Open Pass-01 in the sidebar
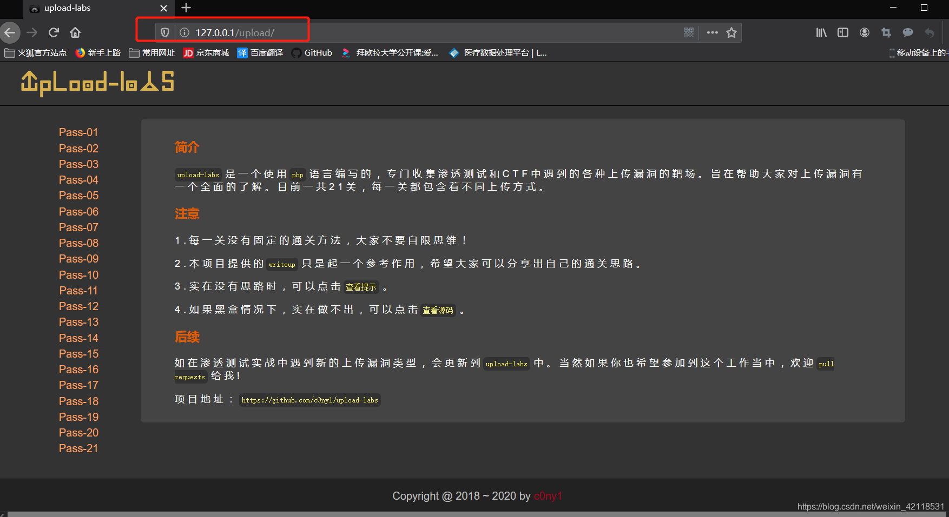 78,132
